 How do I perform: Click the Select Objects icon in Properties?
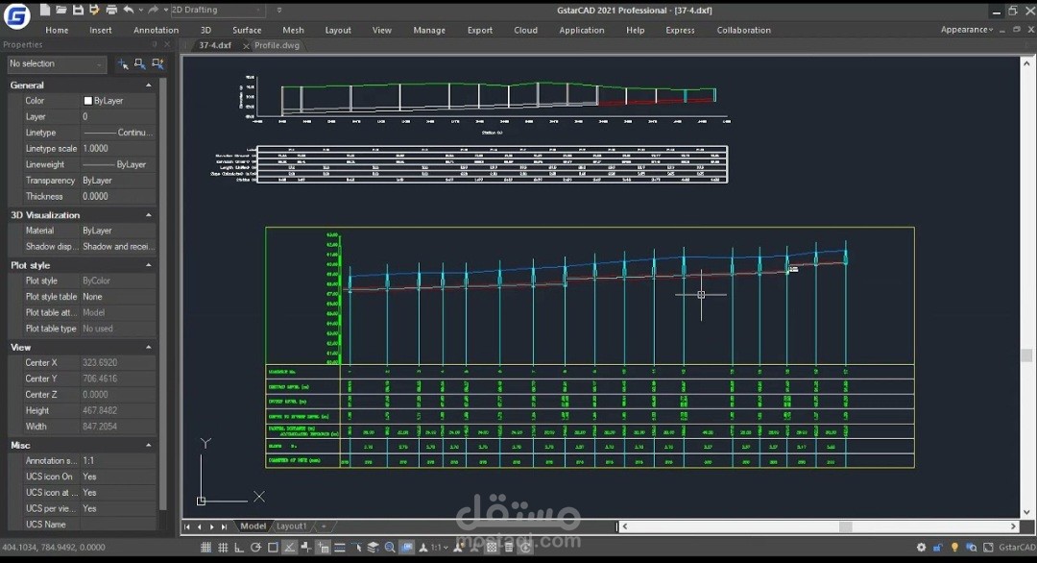pos(139,63)
